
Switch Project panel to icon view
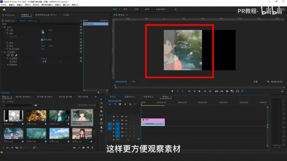12,148
